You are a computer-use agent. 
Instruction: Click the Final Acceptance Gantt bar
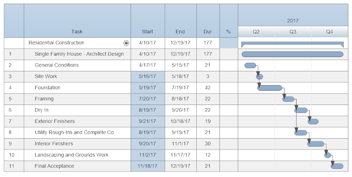337,166
